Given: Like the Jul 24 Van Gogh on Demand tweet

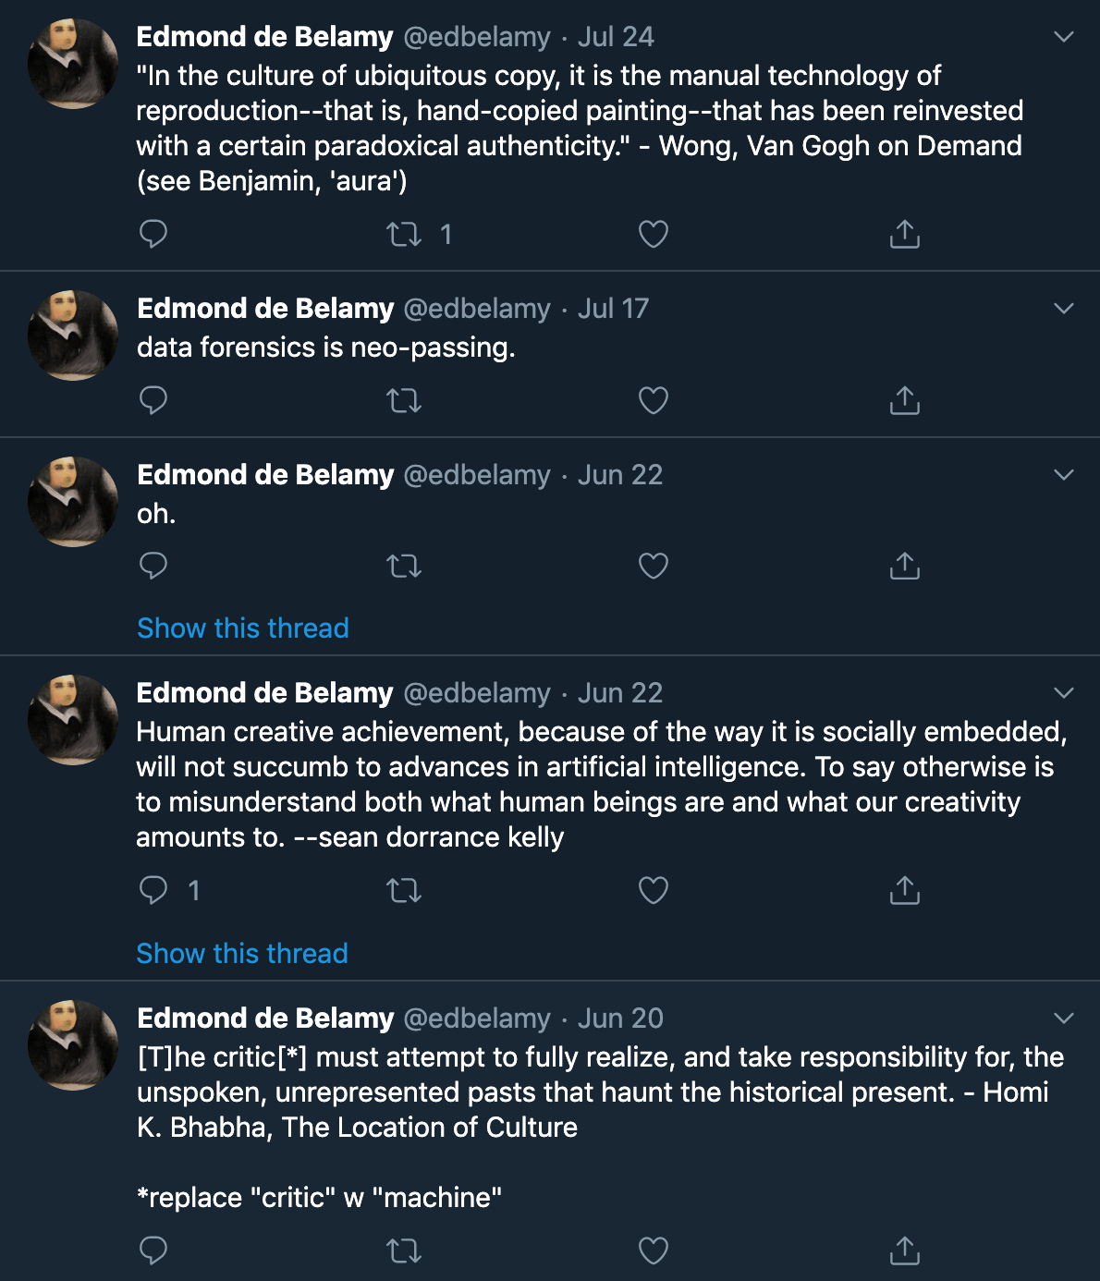Looking at the screenshot, I should point(654,234).
